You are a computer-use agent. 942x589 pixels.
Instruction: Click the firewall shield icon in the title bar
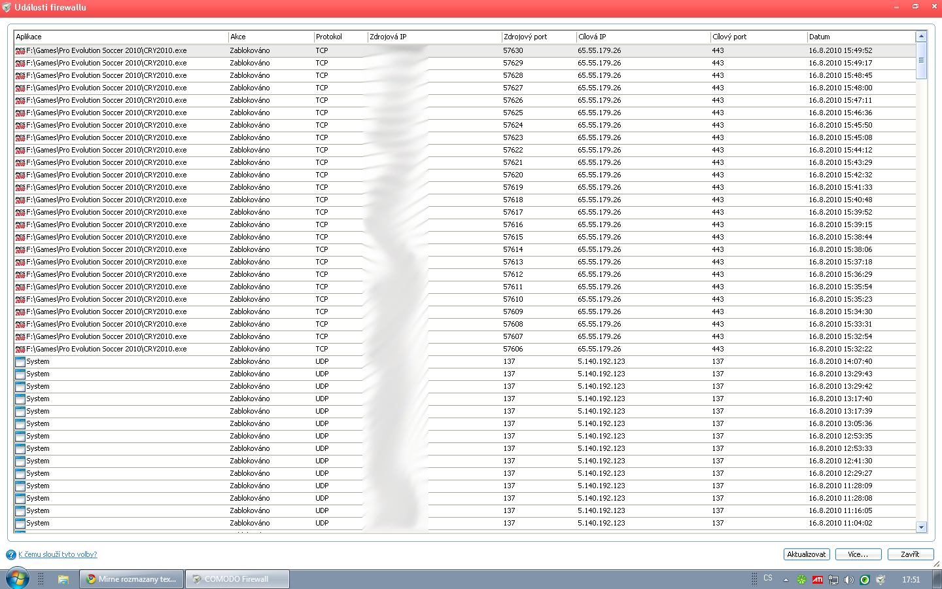coord(7,8)
